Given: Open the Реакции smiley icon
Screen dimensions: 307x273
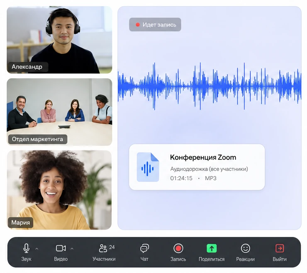Looking at the screenshot, I should (x=245, y=249).
